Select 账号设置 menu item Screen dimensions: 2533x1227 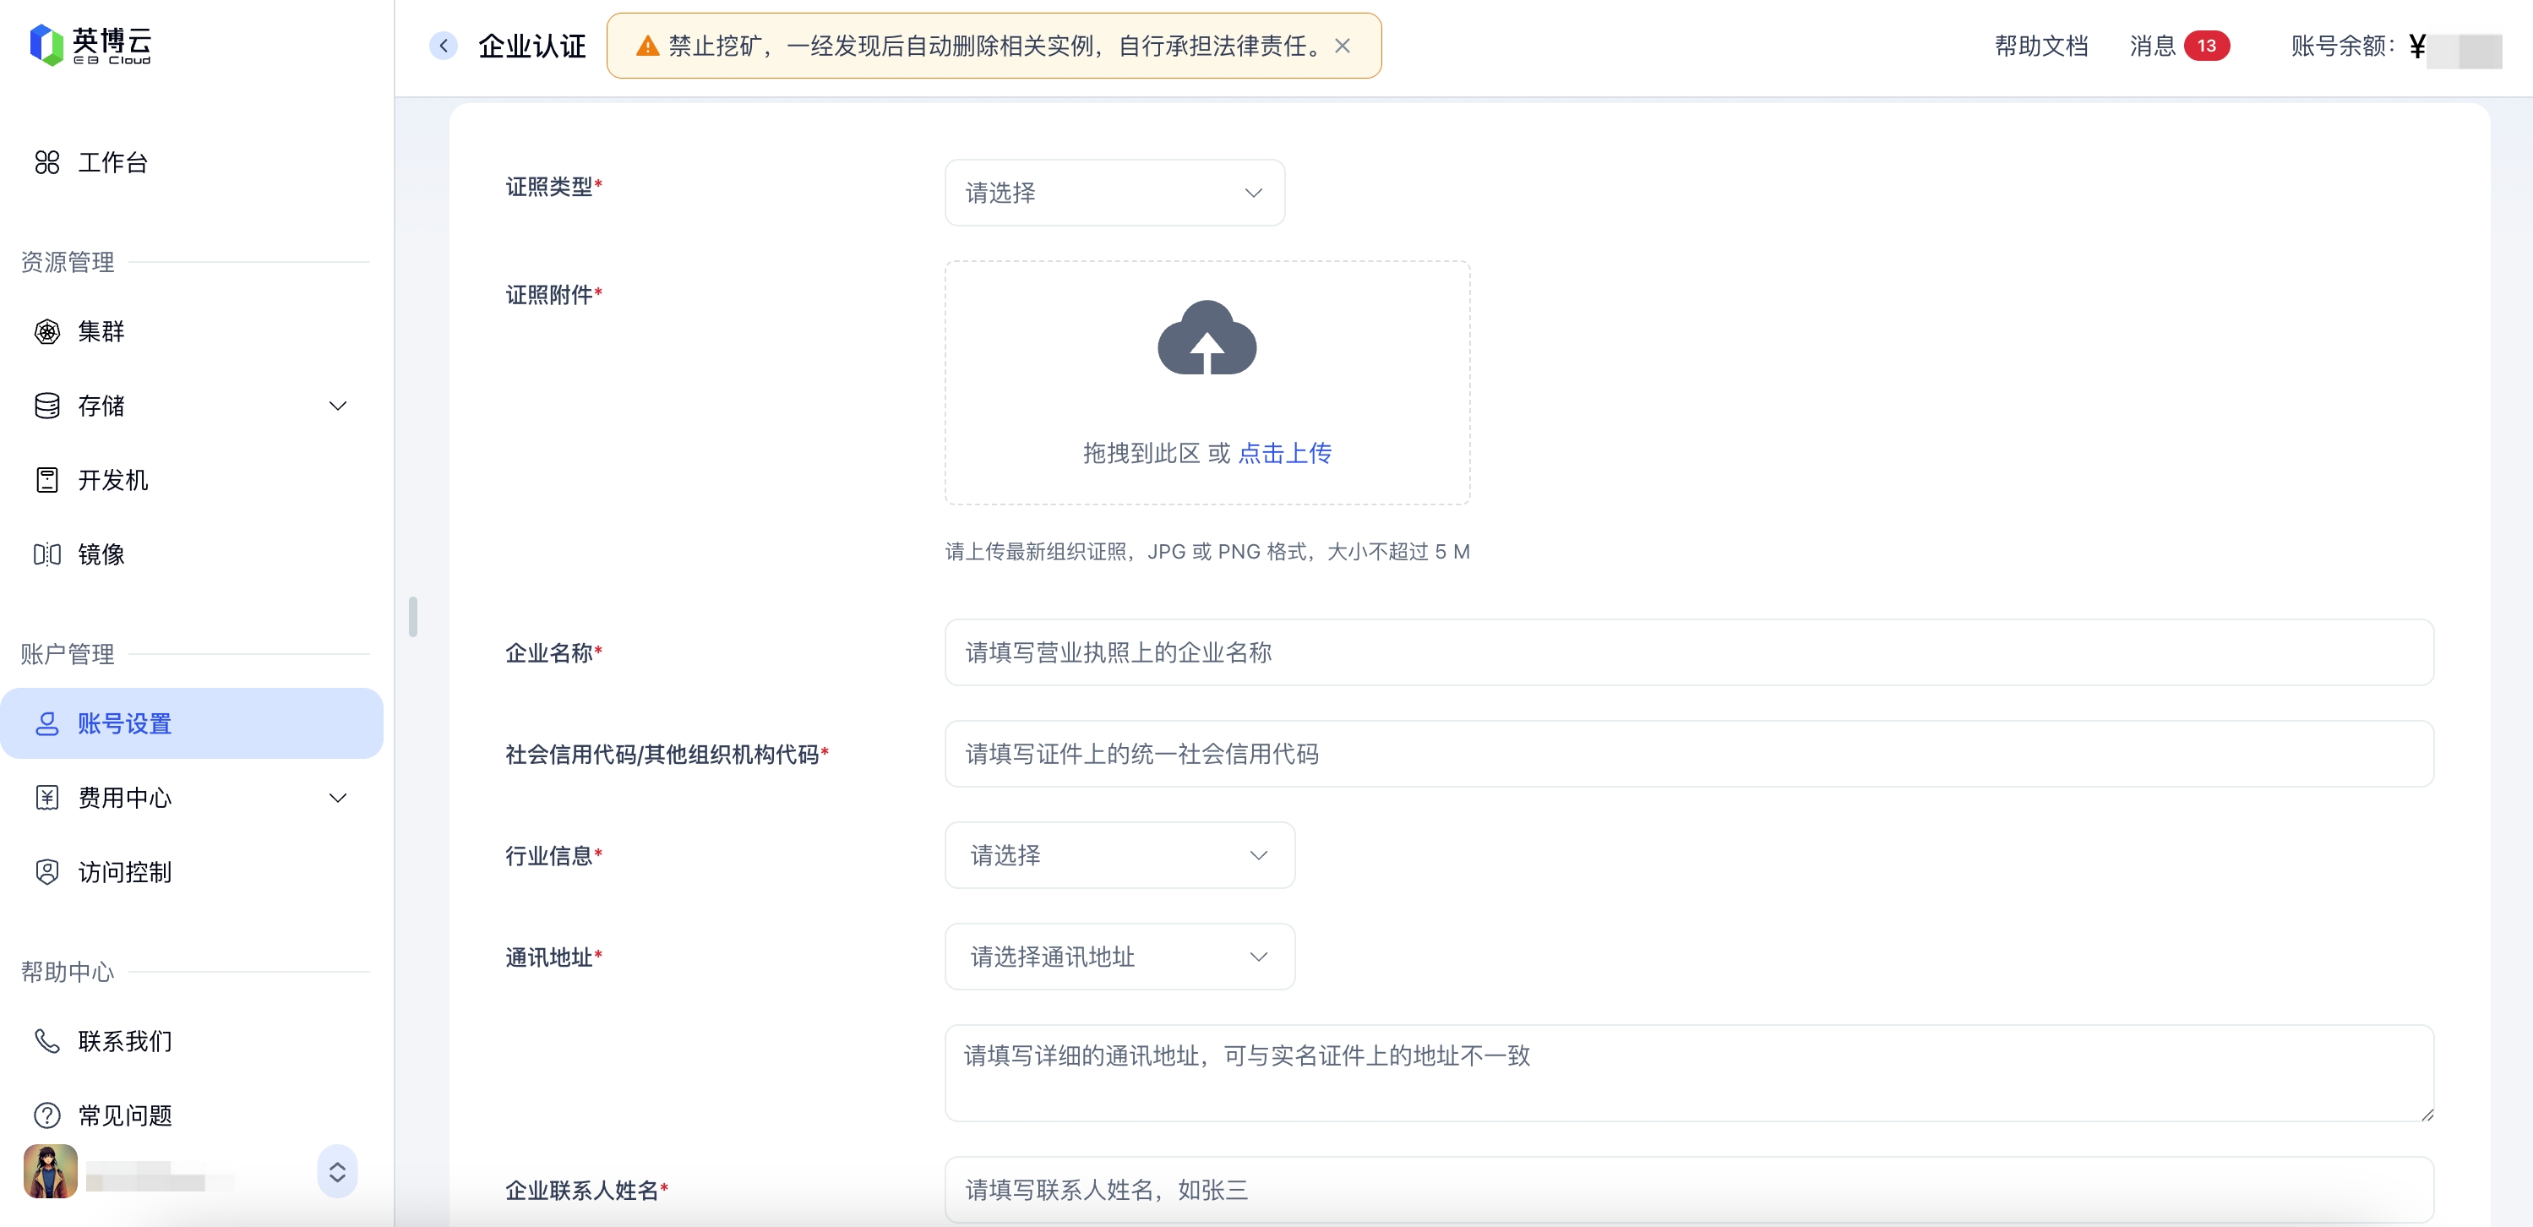[124, 723]
